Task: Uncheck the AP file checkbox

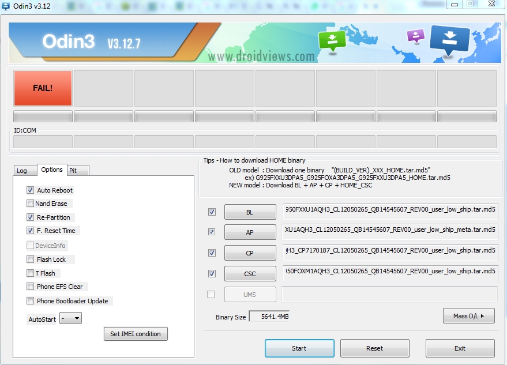Action: [x=212, y=232]
